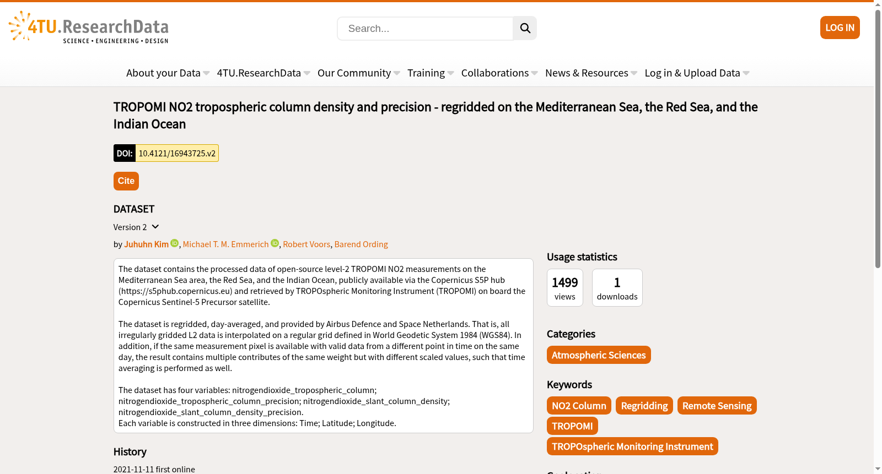Open Juhuhn Kim's ORCID iD icon
Image resolution: width=882 pixels, height=474 pixels.
(174, 243)
